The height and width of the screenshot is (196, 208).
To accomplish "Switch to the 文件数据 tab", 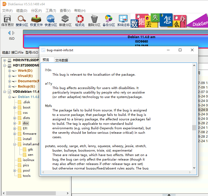I will click(x=61, y=60).
